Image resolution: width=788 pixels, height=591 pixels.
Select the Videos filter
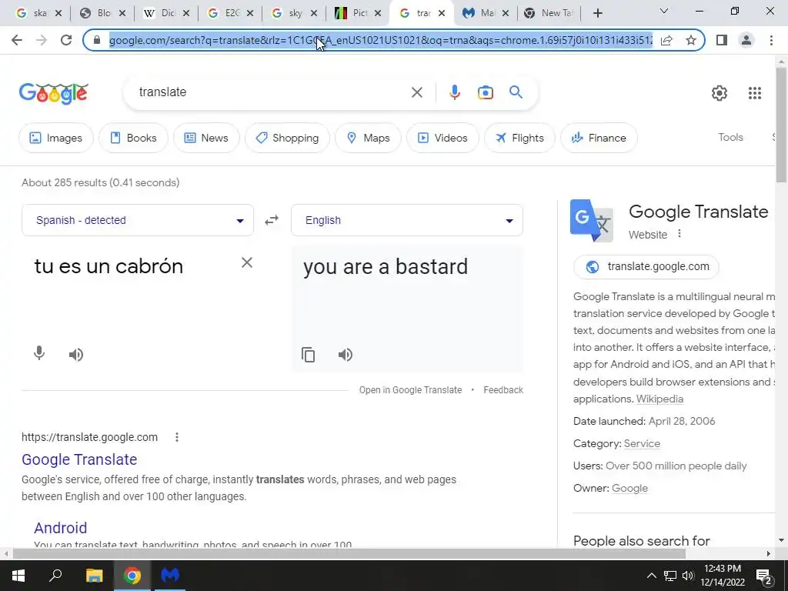coord(442,138)
